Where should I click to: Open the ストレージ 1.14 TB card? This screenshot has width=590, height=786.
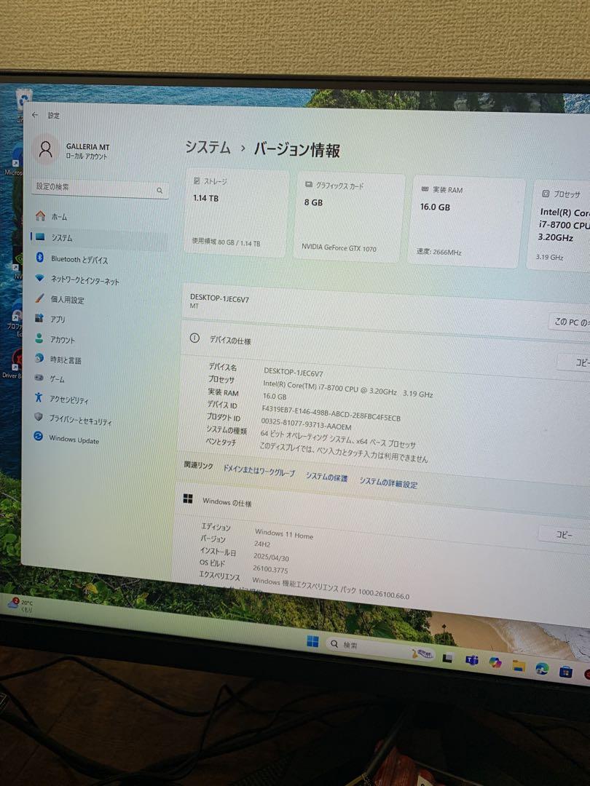click(236, 213)
